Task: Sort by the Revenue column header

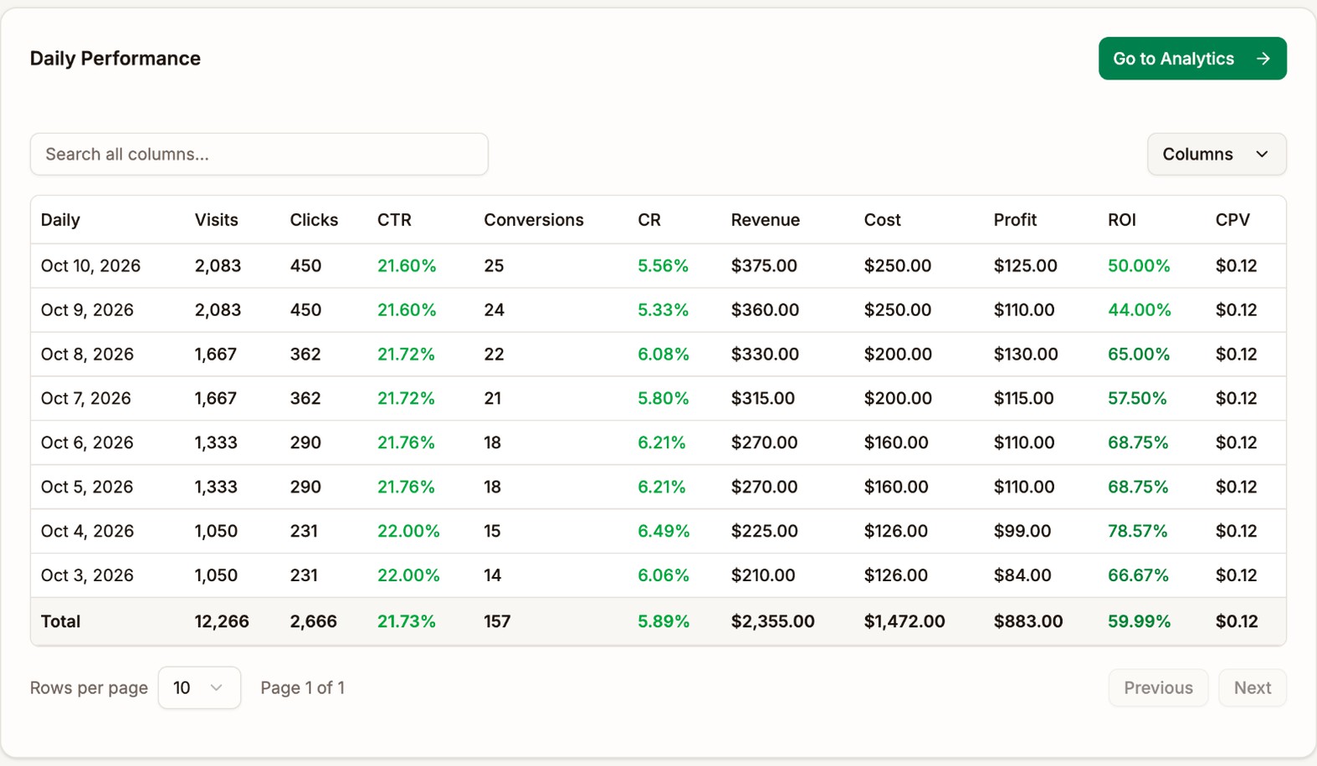Action: pos(766,220)
